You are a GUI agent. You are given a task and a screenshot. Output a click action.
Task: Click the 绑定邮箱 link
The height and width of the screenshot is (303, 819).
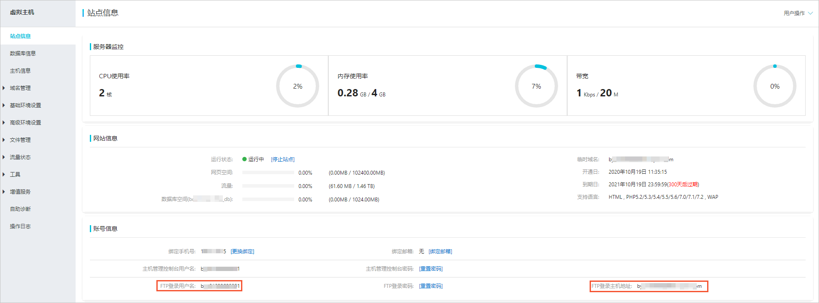click(x=440, y=252)
